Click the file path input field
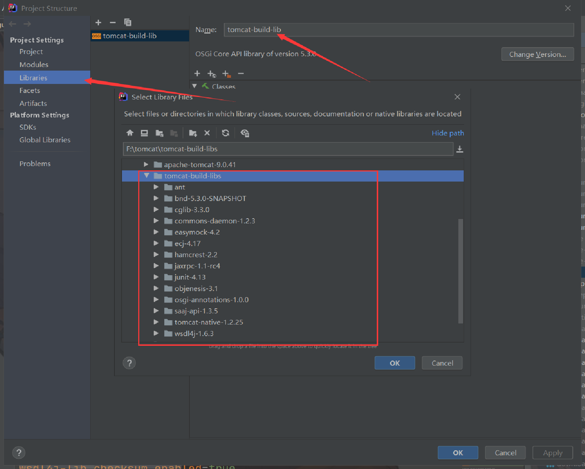Screen dimensions: 585x469 288,149
